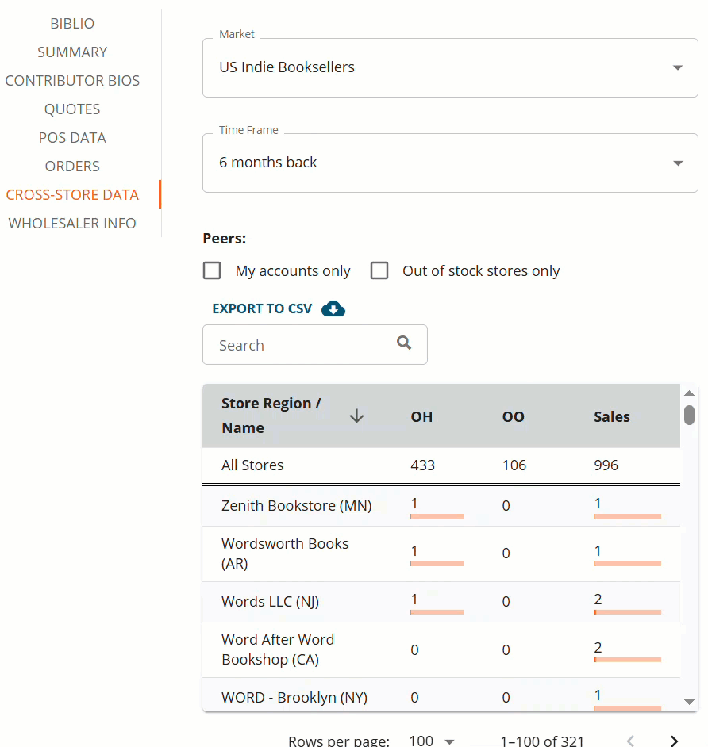708x747 pixels.
Task: Select the ORDERS tab
Action: tap(72, 167)
